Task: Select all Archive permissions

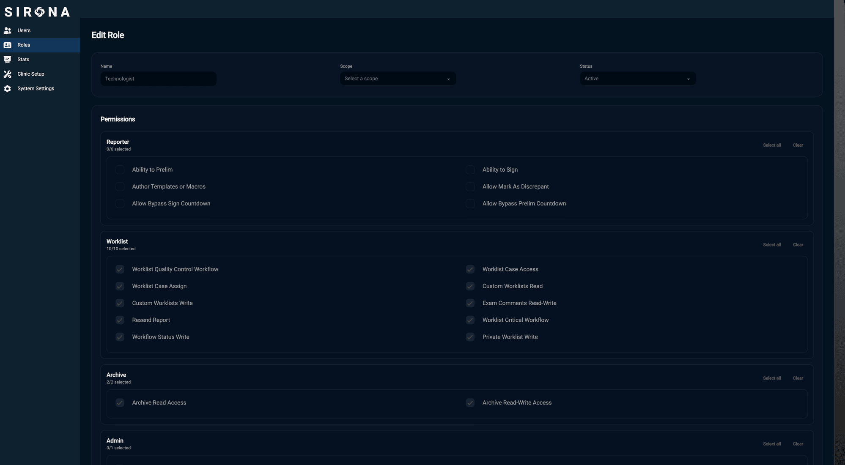Action: pos(772,378)
